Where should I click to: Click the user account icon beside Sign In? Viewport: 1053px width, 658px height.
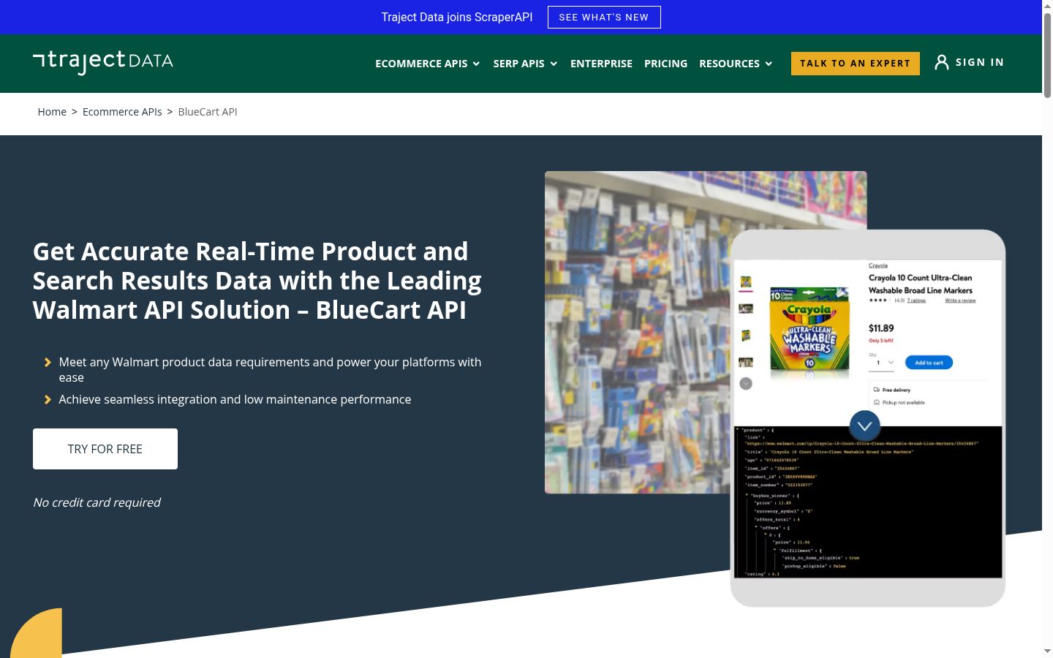pos(942,63)
